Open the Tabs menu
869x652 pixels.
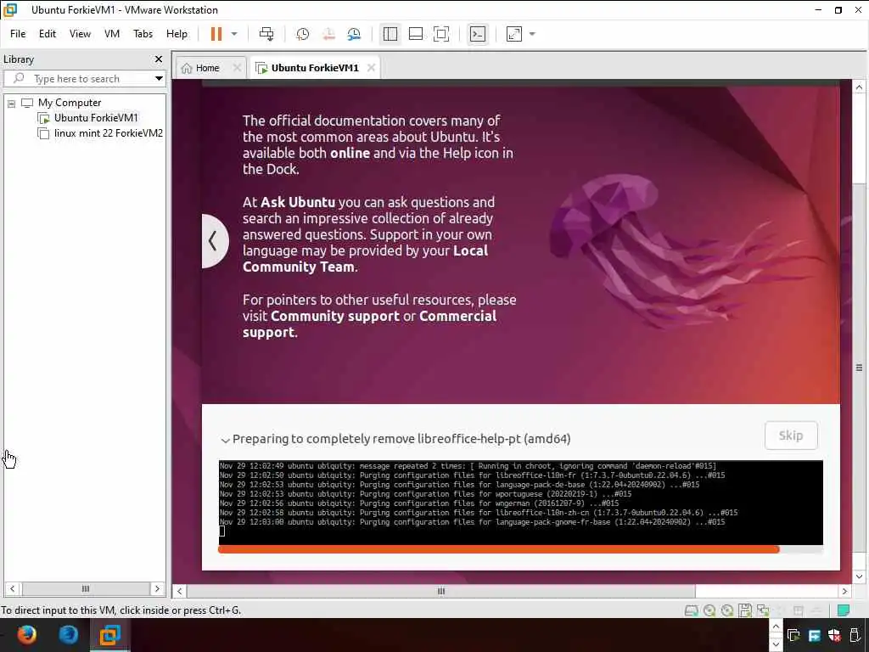click(143, 34)
